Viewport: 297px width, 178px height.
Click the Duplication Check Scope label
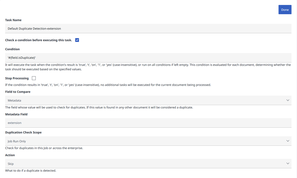coord(23,132)
